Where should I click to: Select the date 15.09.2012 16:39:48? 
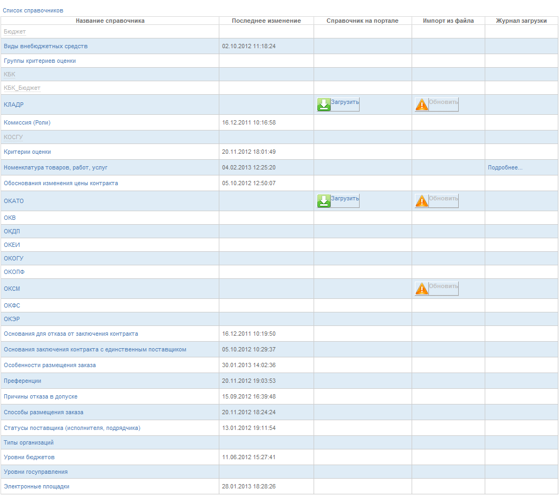(x=249, y=397)
